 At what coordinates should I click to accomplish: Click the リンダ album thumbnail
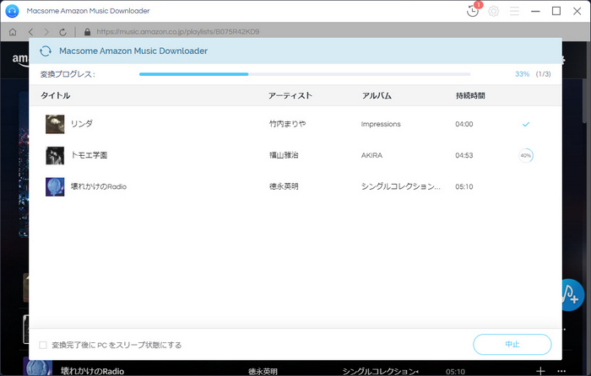point(55,124)
